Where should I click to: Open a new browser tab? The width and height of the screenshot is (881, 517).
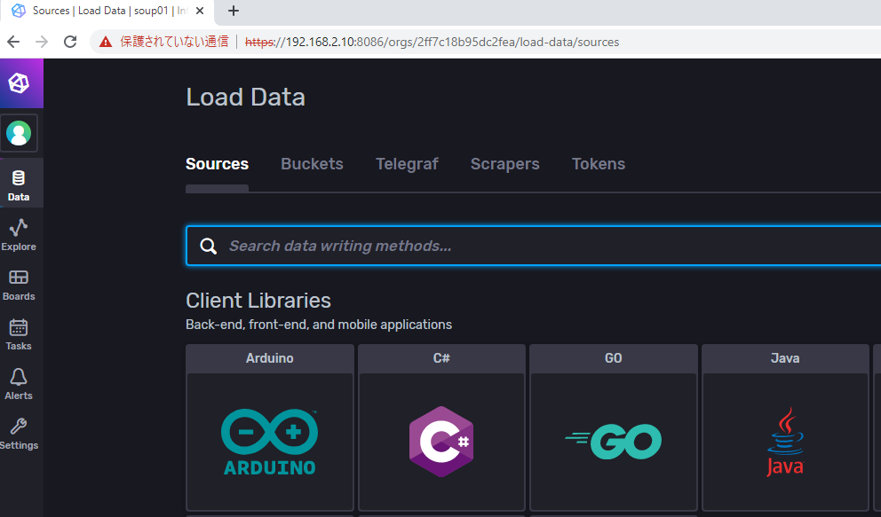234,11
